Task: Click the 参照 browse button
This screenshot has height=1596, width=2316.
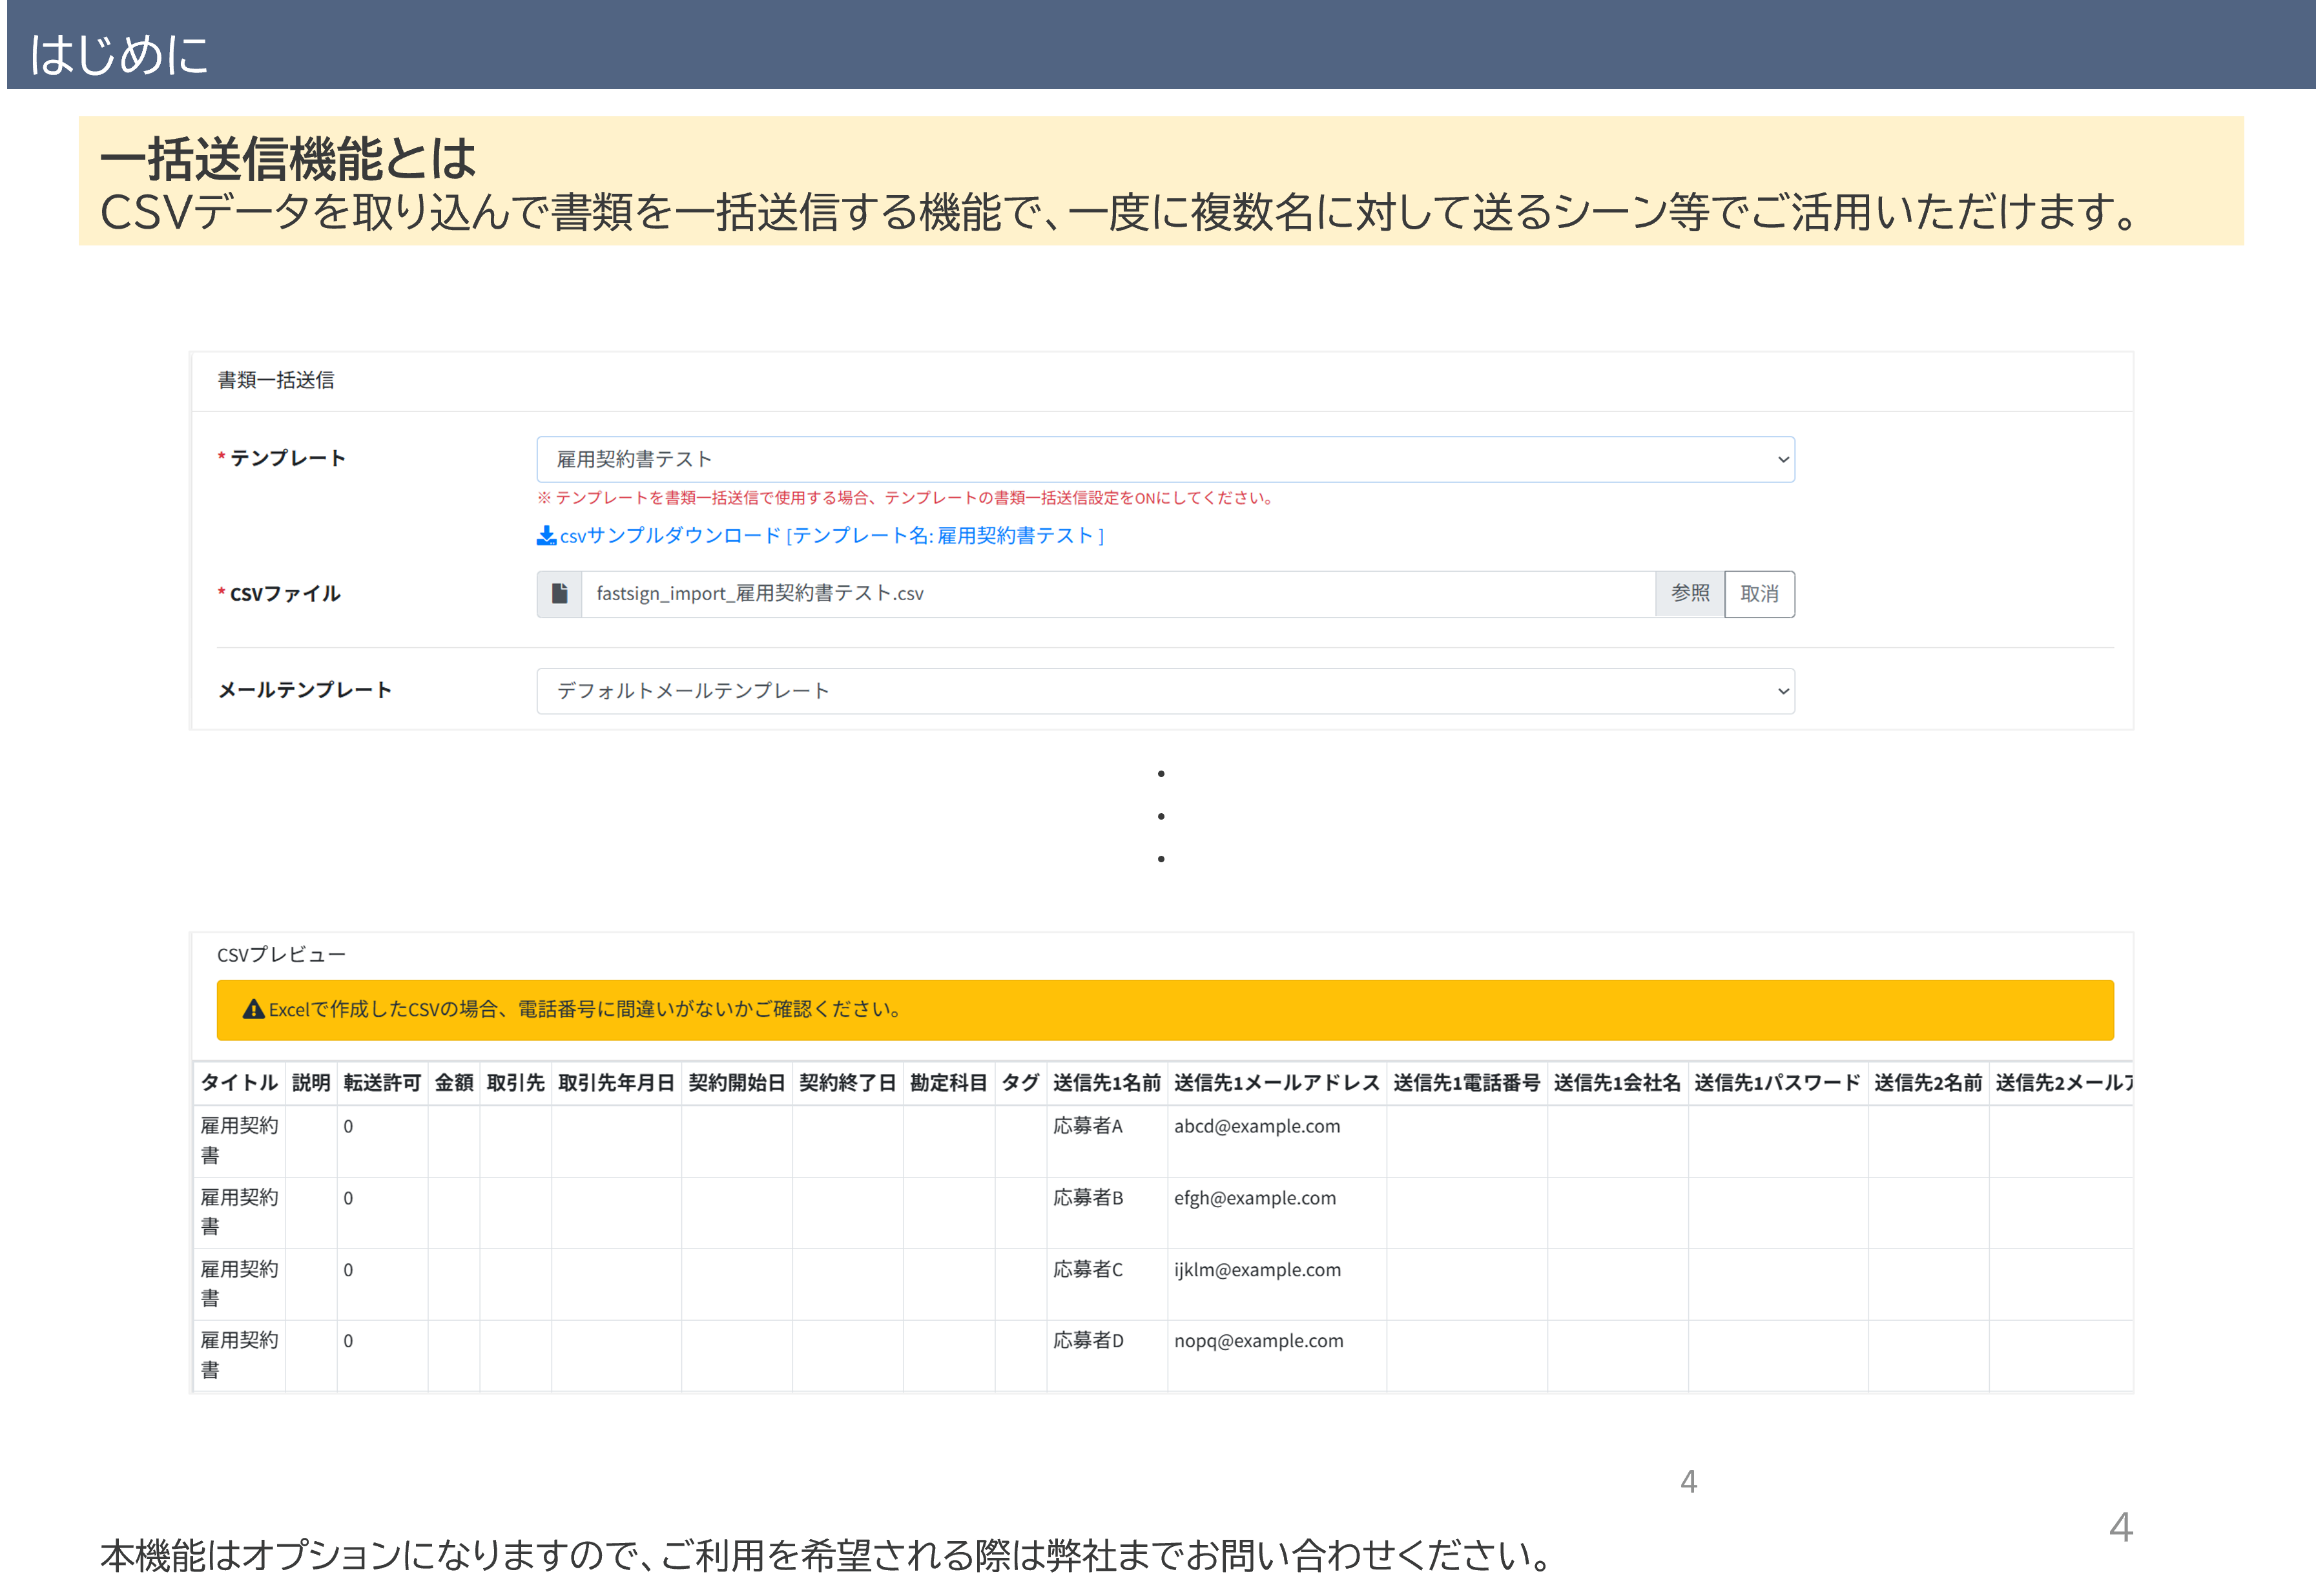Action: coord(1689,594)
